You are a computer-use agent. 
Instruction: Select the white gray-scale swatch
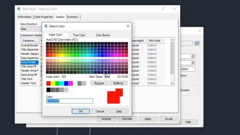(x=71, y=90)
